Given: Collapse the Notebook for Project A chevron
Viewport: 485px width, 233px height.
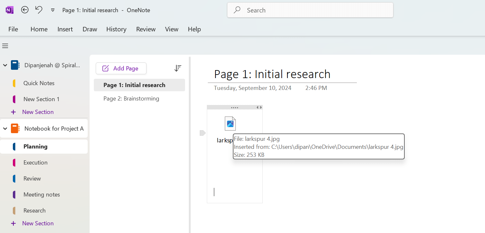Looking at the screenshot, I should 5,128.
